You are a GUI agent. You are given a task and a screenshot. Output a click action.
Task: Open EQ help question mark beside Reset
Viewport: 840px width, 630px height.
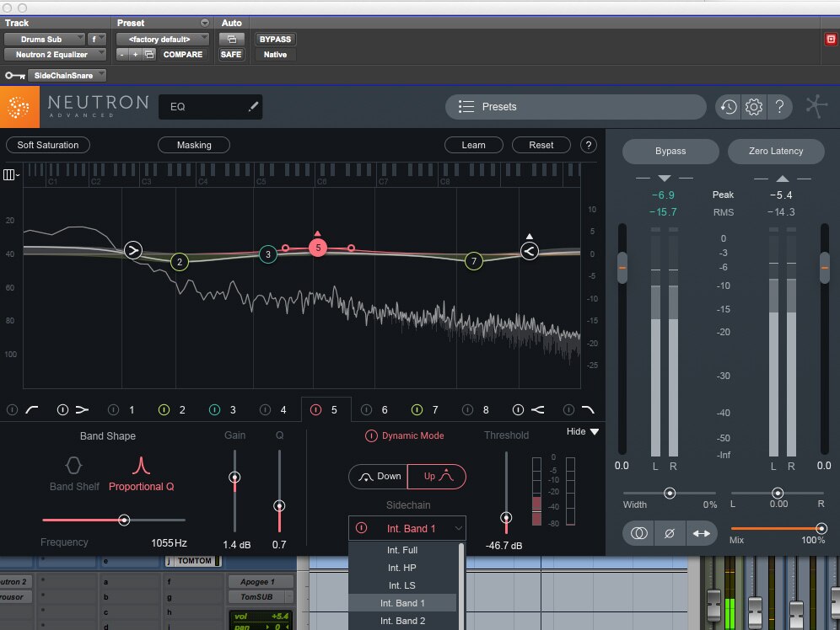pos(588,145)
